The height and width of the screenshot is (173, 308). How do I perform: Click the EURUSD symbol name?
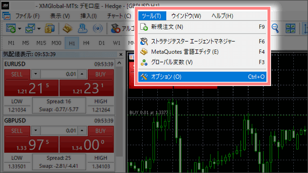pos(15,64)
